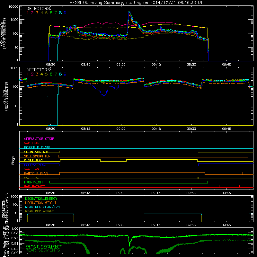Click the FRONTS_OFF flag label
Viewport: 257px width, 257px height.
click(34, 182)
